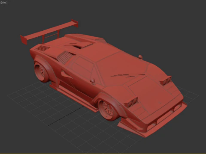Pick the front wheel of the car model

point(109,110)
